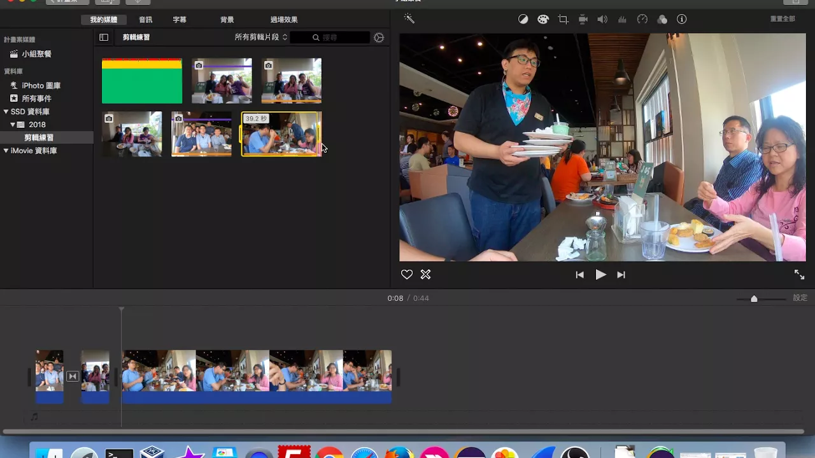The width and height of the screenshot is (815, 458).
Task: Open the stabilization camera tool
Action: tap(583, 19)
